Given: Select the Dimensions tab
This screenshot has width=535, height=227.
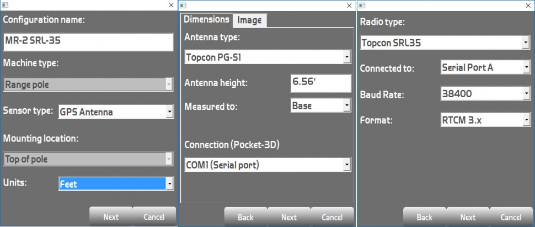Looking at the screenshot, I should 206,19.
